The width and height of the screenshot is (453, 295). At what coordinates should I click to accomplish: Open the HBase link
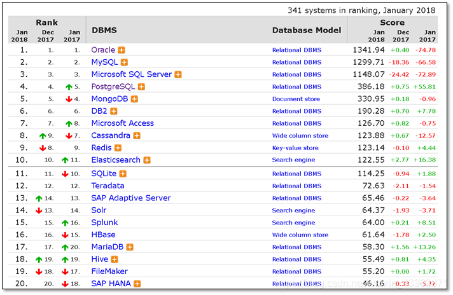pos(104,235)
